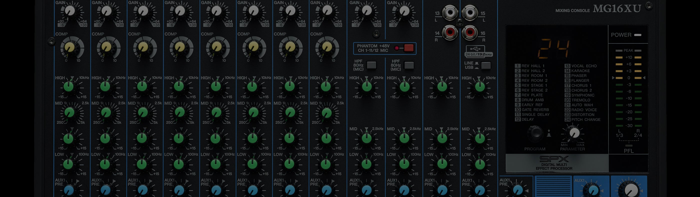The height and width of the screenshot is (197, 700).
Task: Toggle the PHANTOM +48V switch
Action: 409,48
